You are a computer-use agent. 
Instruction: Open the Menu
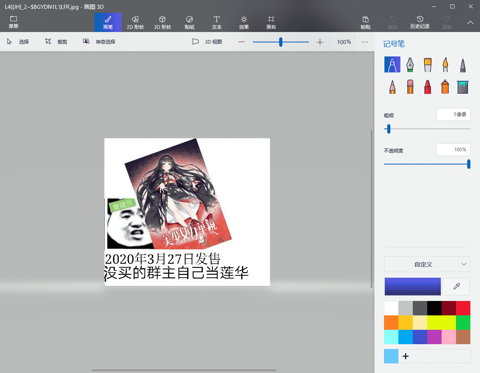point(13,22)
